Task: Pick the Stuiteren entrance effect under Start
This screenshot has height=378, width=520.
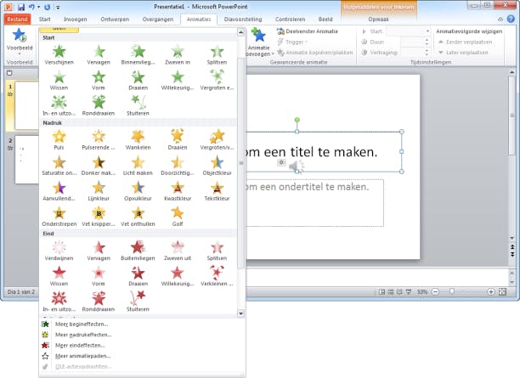Action: 138,106
